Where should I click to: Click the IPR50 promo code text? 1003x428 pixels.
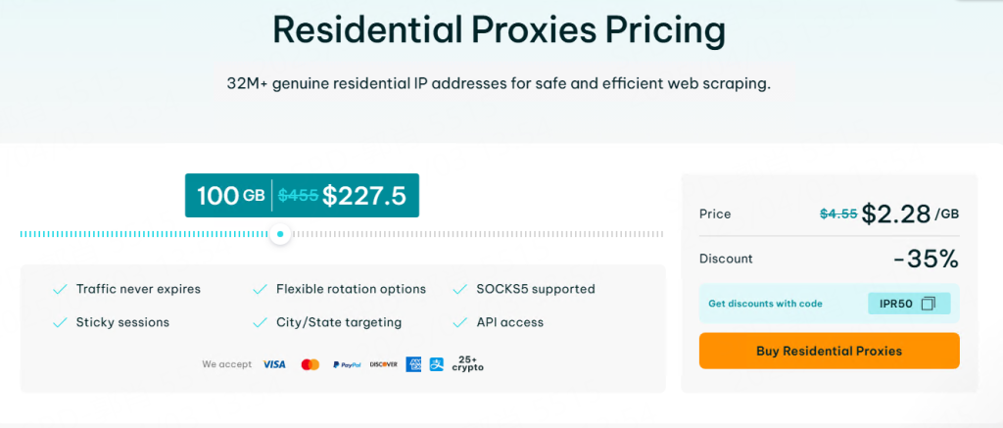coord(896,304)
